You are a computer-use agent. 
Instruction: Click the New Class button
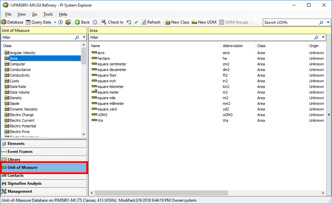(177, 22)
